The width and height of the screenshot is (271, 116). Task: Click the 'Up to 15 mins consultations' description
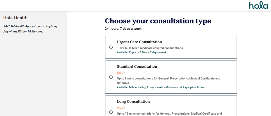pos(169,113)
